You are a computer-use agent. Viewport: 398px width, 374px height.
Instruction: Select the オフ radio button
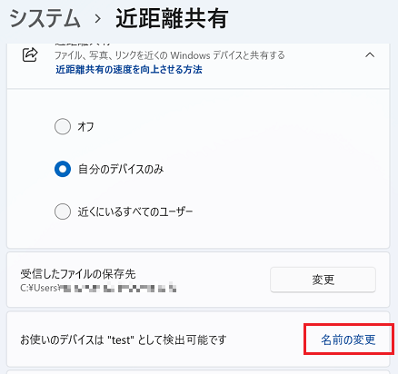pos(63,126)
